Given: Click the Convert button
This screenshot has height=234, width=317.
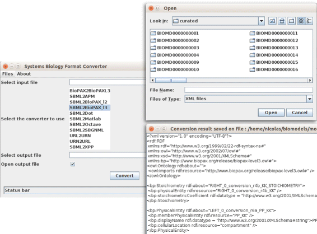Looking at the screenshot, I should 124,176.
